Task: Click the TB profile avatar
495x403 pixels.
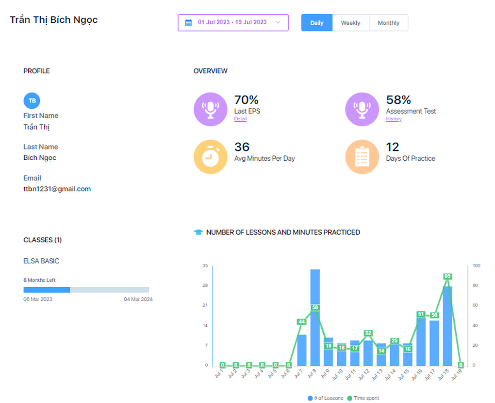Action: [32, 101]
